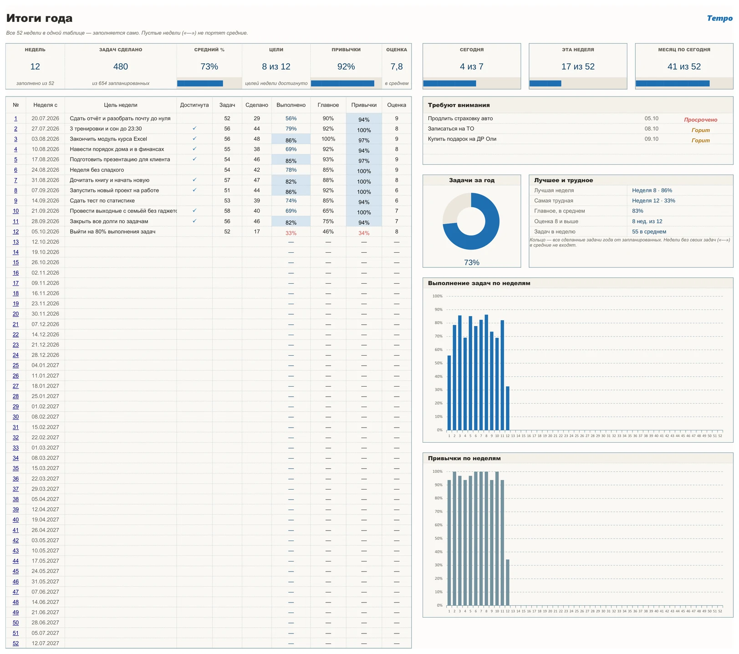Click the 'Средний %' progress bar

(209, 83)
